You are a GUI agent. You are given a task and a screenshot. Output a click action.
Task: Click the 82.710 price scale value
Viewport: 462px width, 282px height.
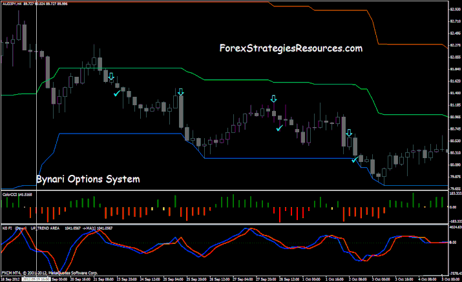pos(456,21)
